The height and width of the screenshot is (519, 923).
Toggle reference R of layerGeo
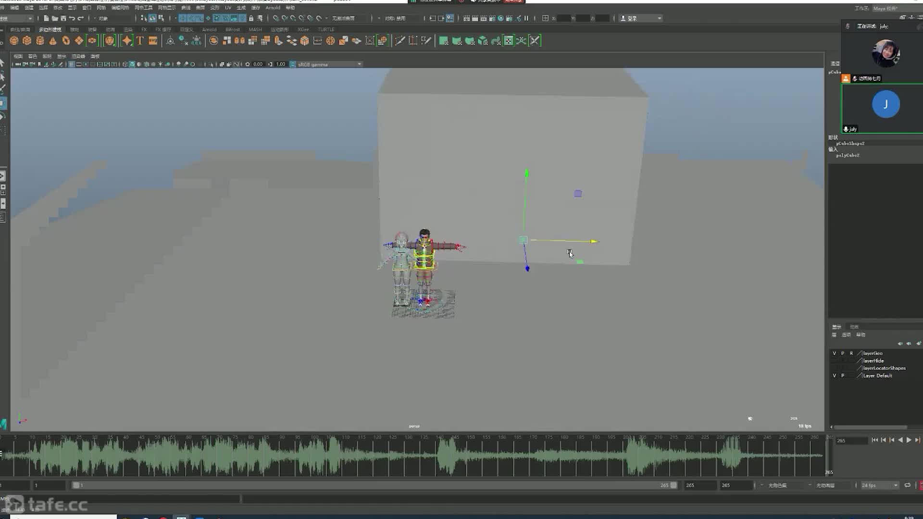click(x=851, y=353)
